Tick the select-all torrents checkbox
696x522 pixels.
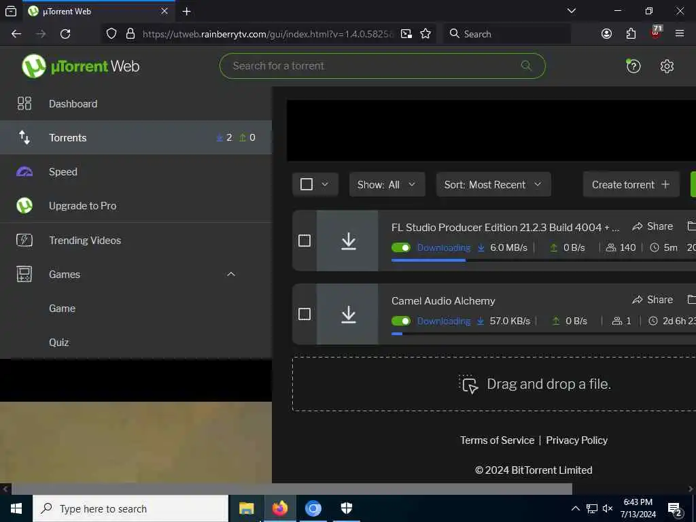[307, 184]
